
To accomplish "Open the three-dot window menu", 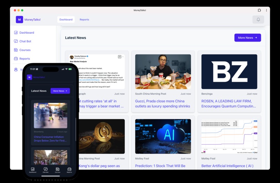I will tap(266, 10).
